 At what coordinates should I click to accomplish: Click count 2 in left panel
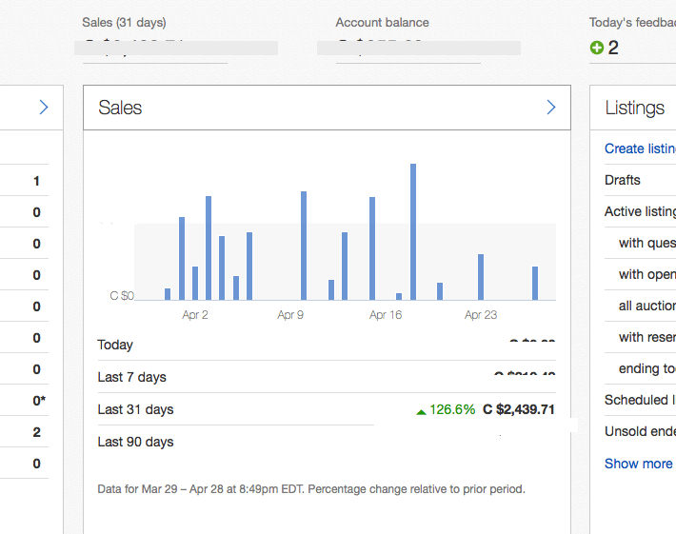point(36,432)
